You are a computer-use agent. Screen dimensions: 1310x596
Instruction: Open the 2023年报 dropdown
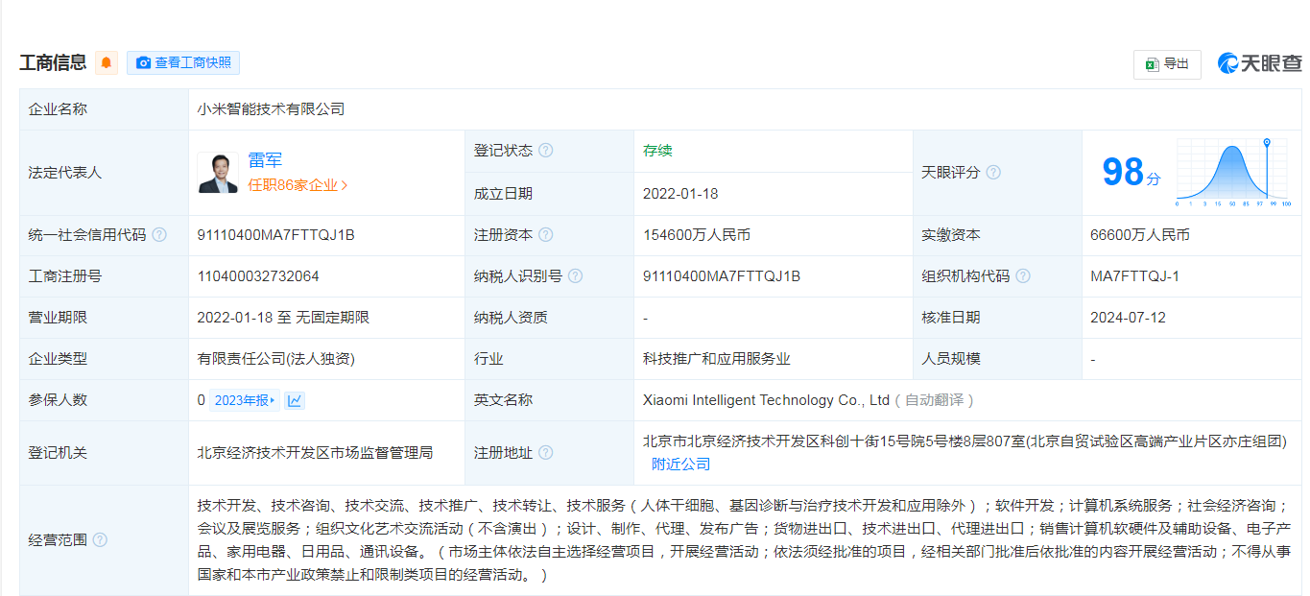coord(245,400)
